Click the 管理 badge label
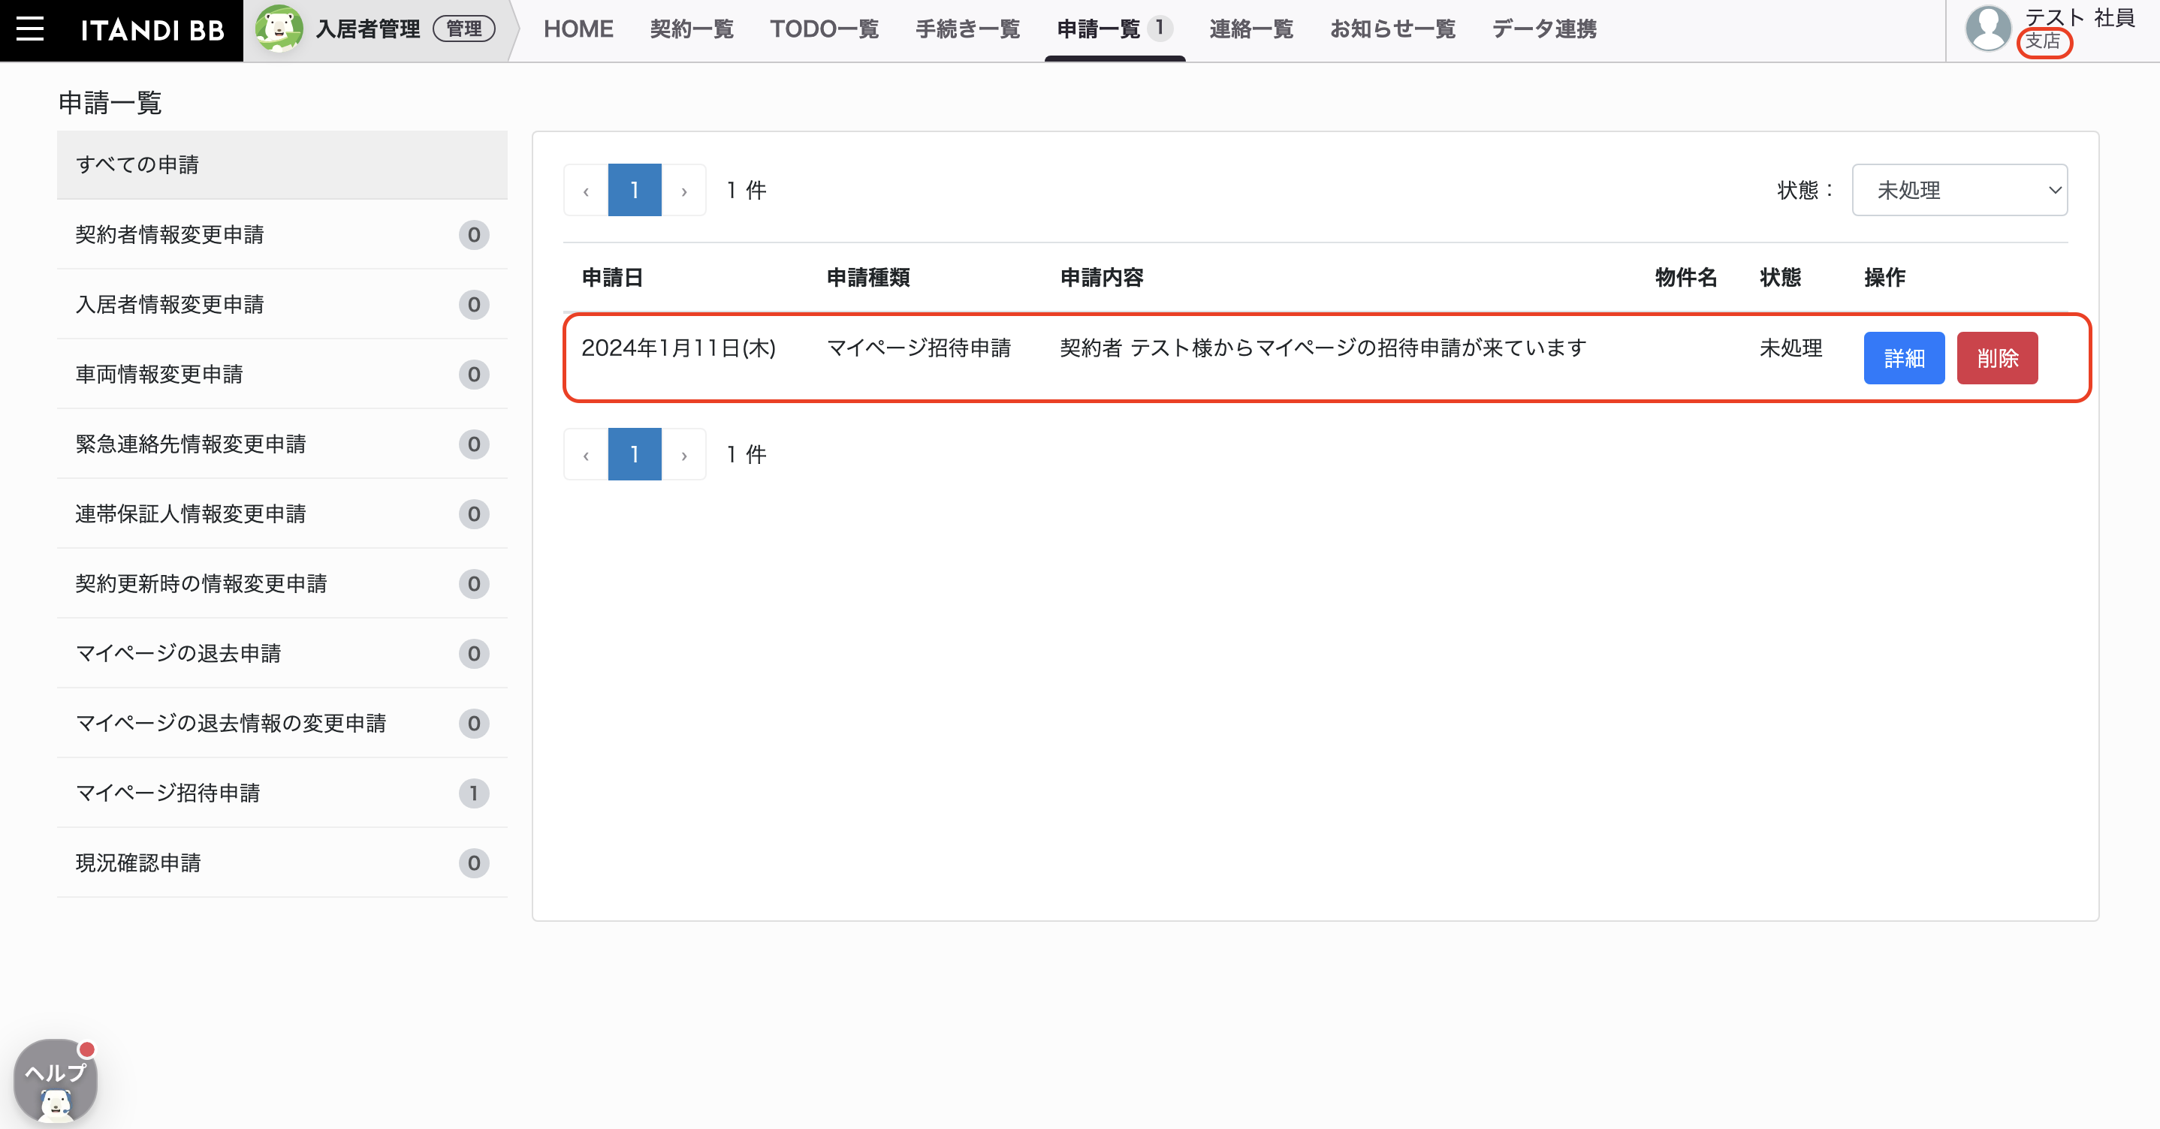The image size is (2160, 1129). coord(463,29)
